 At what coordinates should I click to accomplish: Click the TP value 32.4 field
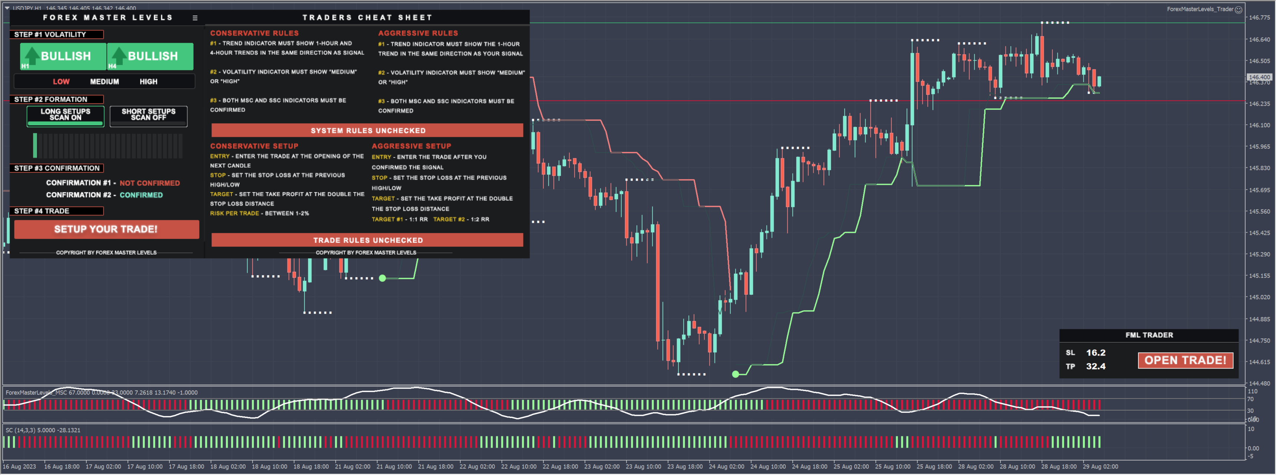[x=1096, y=366]
